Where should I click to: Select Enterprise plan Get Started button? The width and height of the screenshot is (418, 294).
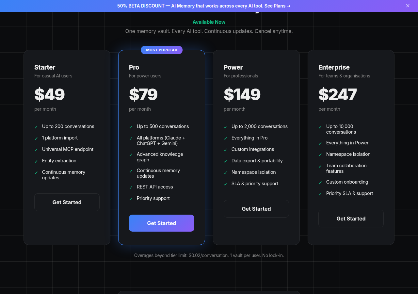click(351, 219)
